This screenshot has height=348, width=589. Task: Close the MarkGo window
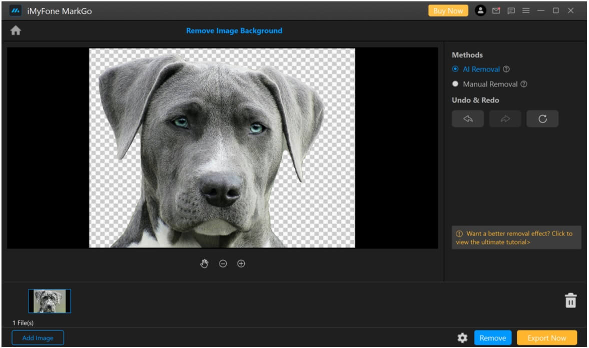point(570,10)
